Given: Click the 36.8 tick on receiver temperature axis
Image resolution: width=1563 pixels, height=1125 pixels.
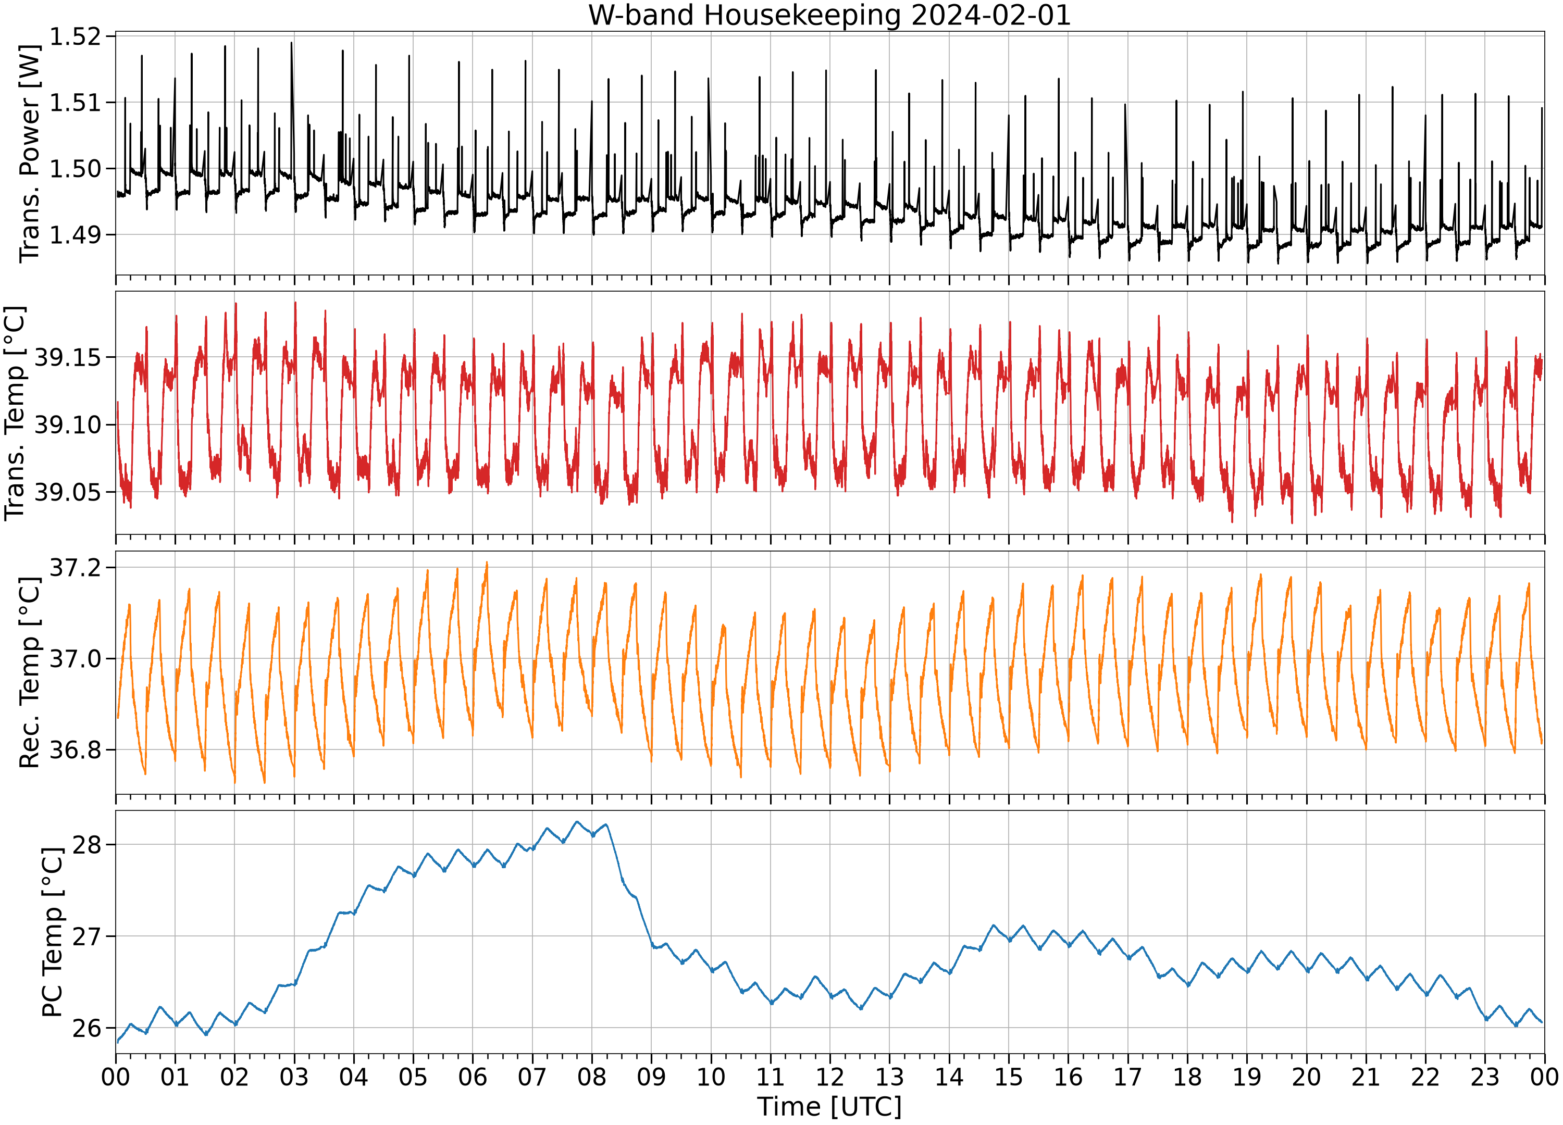Looking at the screenshot, I should 75,749.
